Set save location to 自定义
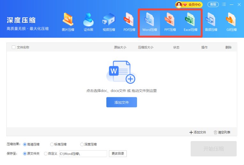The height and width of the screenshot is (165, 244). [46, 154]
